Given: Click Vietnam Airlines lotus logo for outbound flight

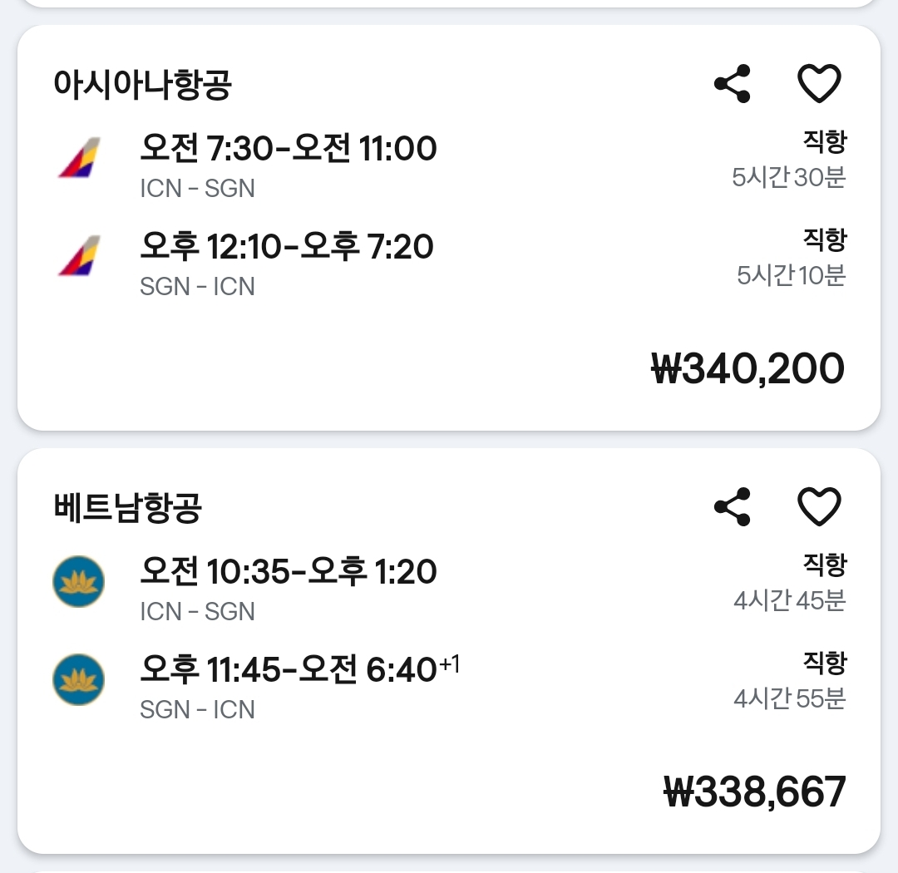Looking at the screenshot, I should (x=79, y=581).
